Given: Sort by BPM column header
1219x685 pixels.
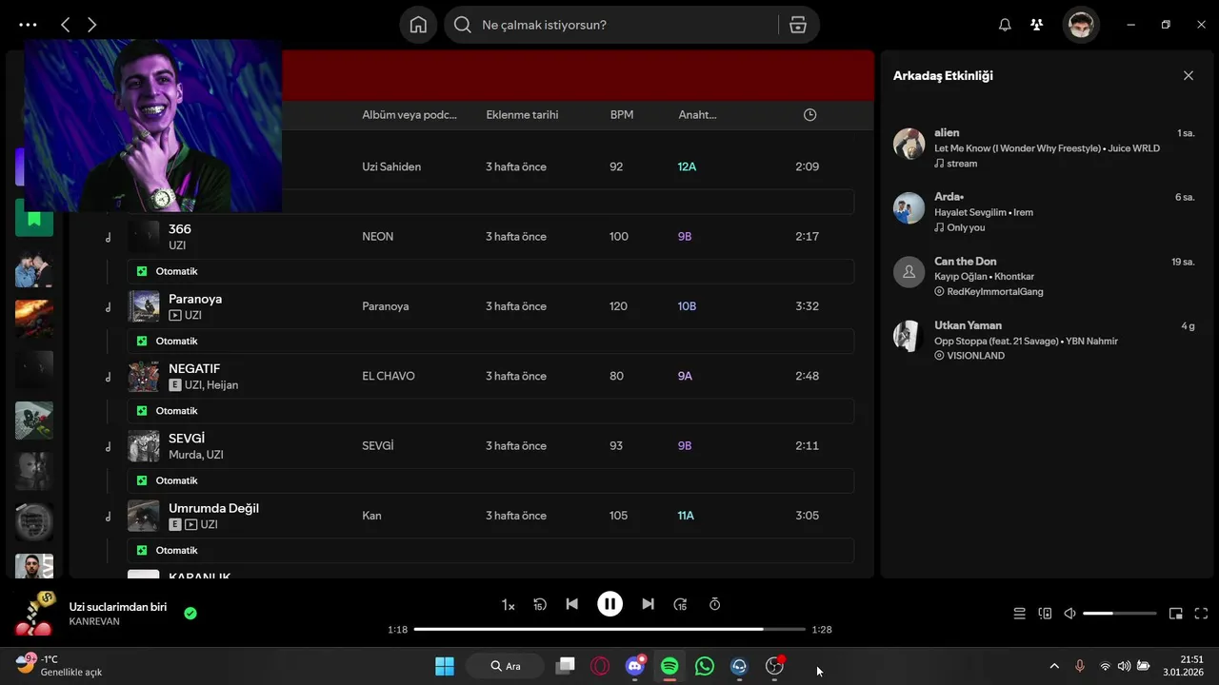Looking at the screenshot, I should tap(622, 115).
